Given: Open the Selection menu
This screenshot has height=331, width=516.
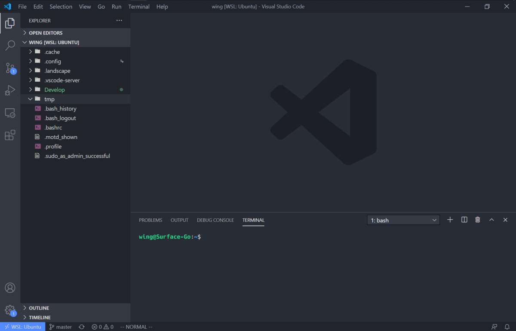Looking at the screenshot, I should coord(61,6).
